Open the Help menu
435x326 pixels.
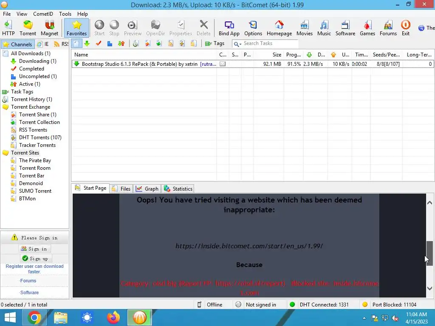pyautogui.click(x=82, y=14)
